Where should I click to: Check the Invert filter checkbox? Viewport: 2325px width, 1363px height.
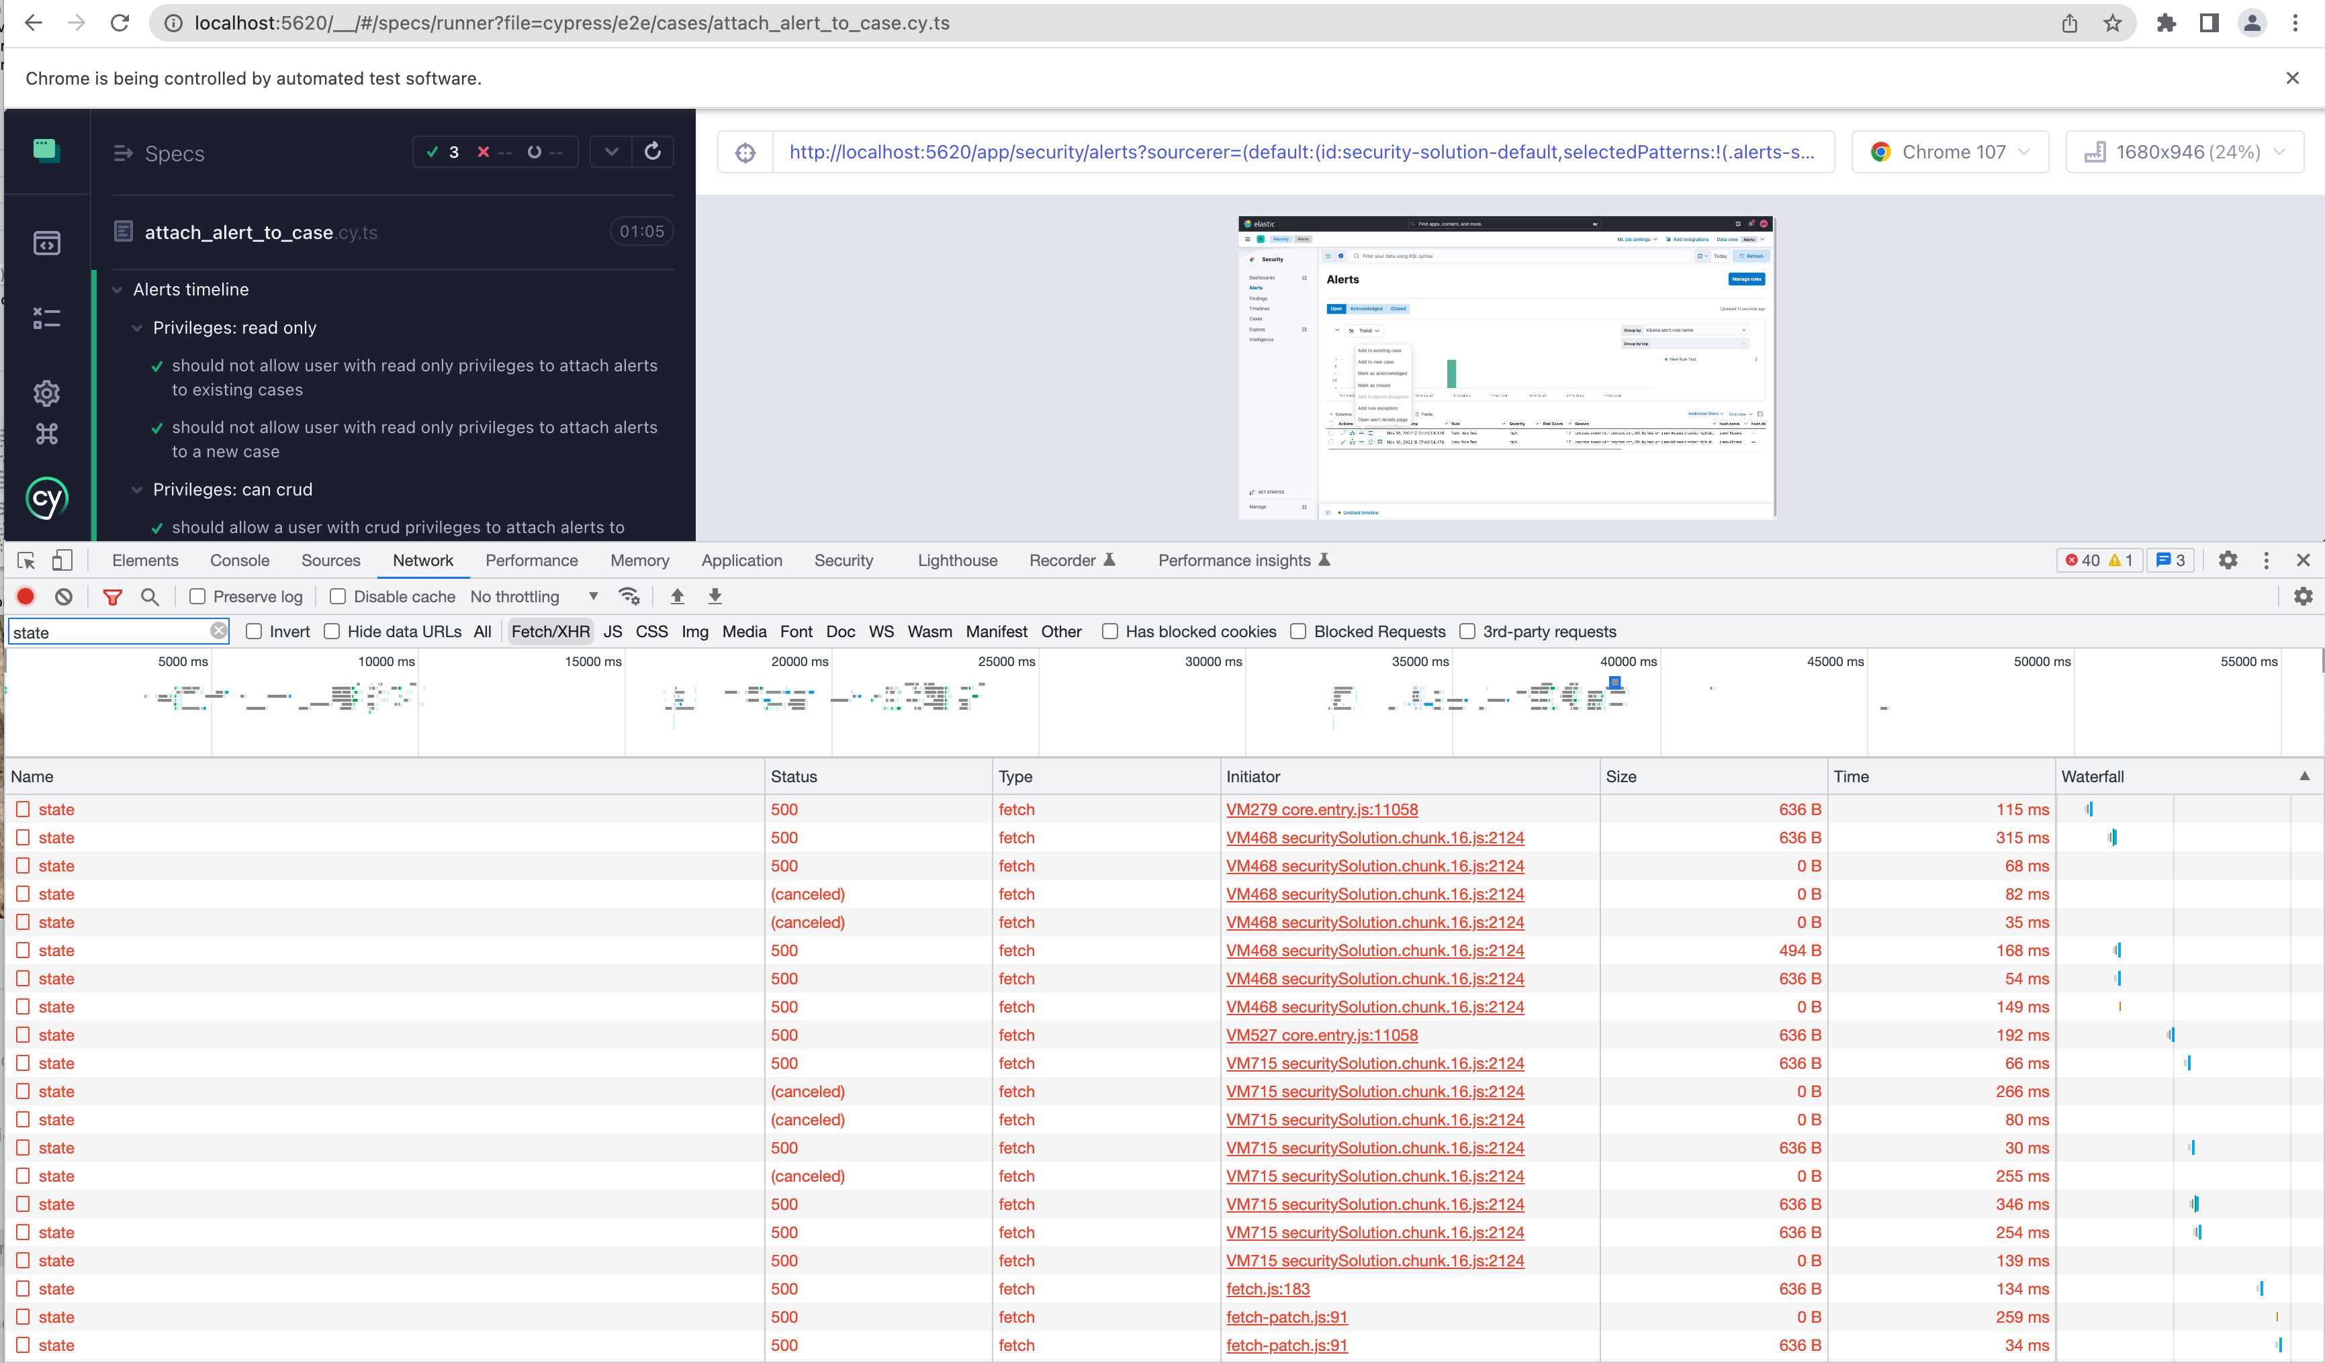[255, 632]
